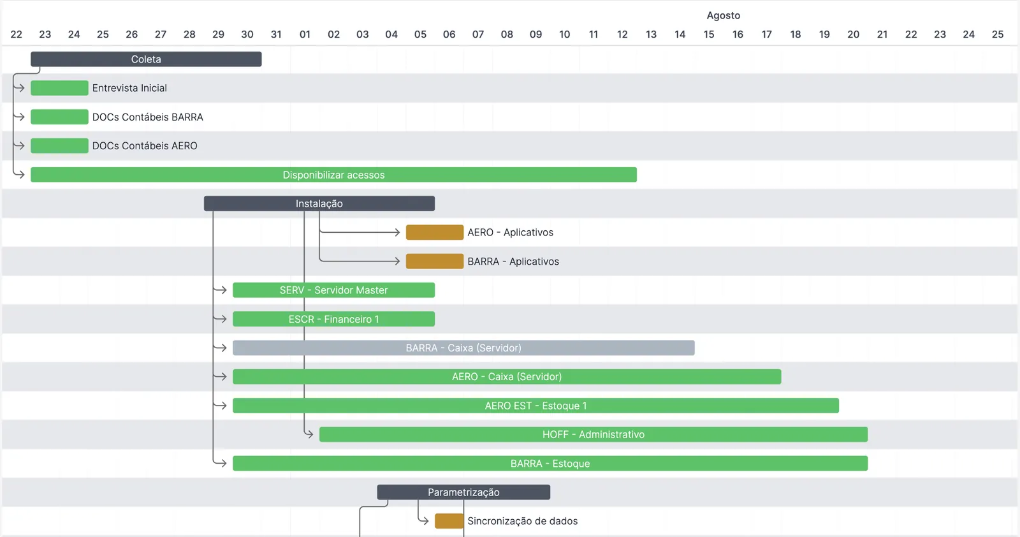1020x537 pixels.
Task: Select the Instalação group bar
Action: coord(319,203)
